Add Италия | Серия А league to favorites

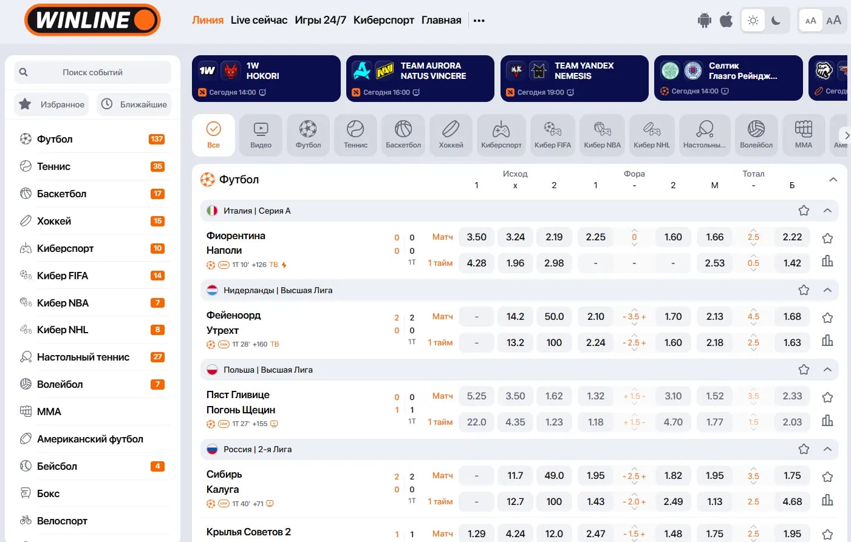click(x=804, y=211)
